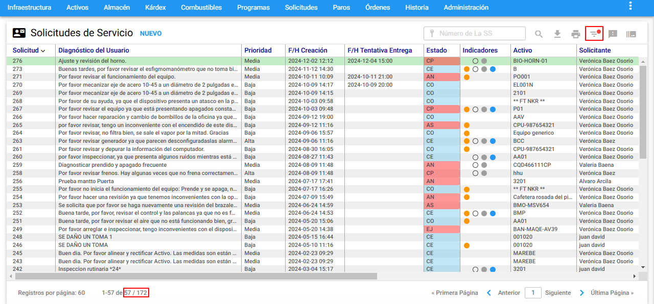Open the Infraestructura menu
Image resolution: width=654 pixels, height=304 pixels.
29,8
